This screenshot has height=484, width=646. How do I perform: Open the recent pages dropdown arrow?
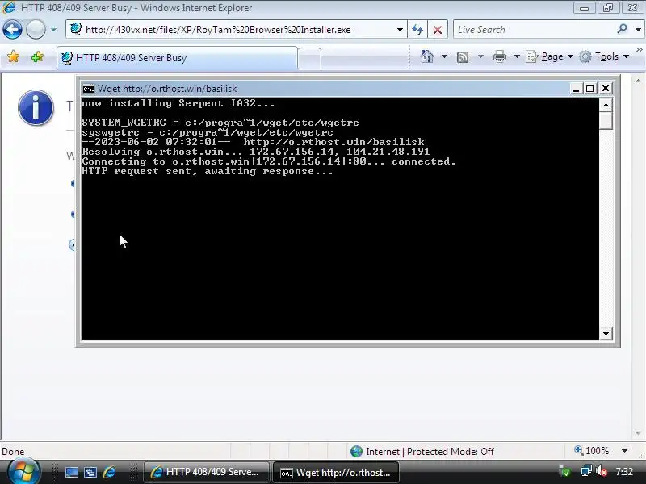point(53,30)
